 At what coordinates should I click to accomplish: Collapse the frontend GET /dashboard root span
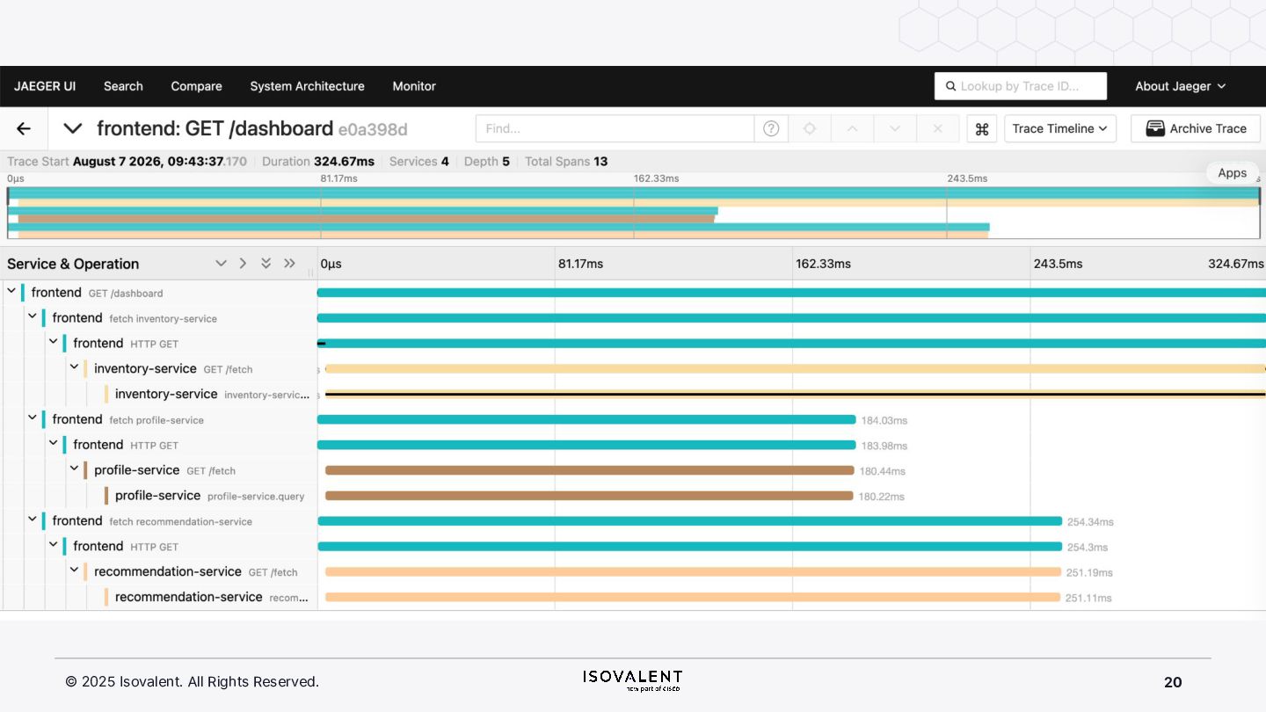(x=11, y=291)
